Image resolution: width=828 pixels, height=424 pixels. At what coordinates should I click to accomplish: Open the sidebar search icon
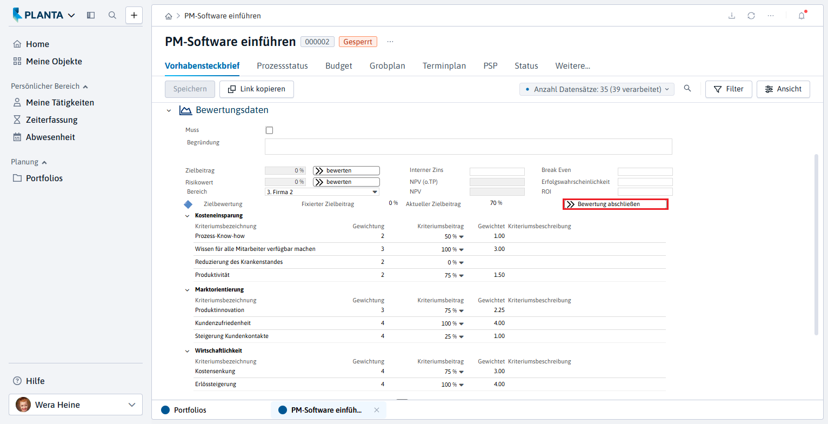[112, 15]
